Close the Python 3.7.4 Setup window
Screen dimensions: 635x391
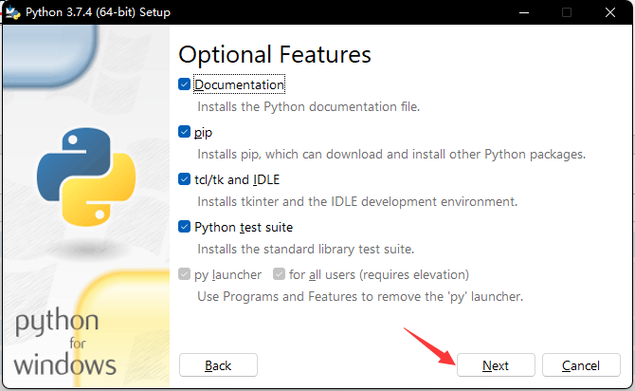[x=610, y=12]
